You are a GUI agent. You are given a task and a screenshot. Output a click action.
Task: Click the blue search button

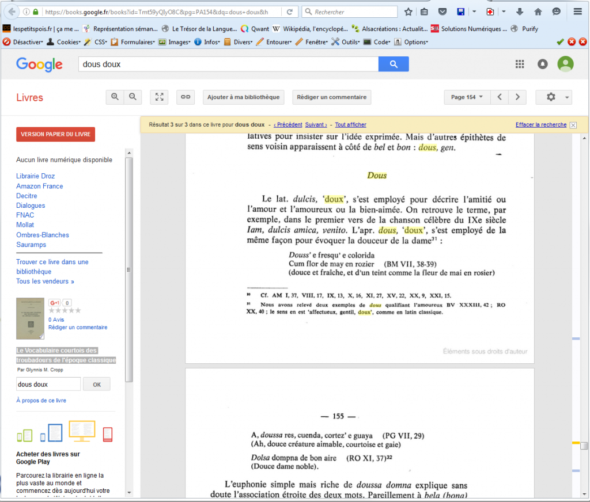pos(394,64)
